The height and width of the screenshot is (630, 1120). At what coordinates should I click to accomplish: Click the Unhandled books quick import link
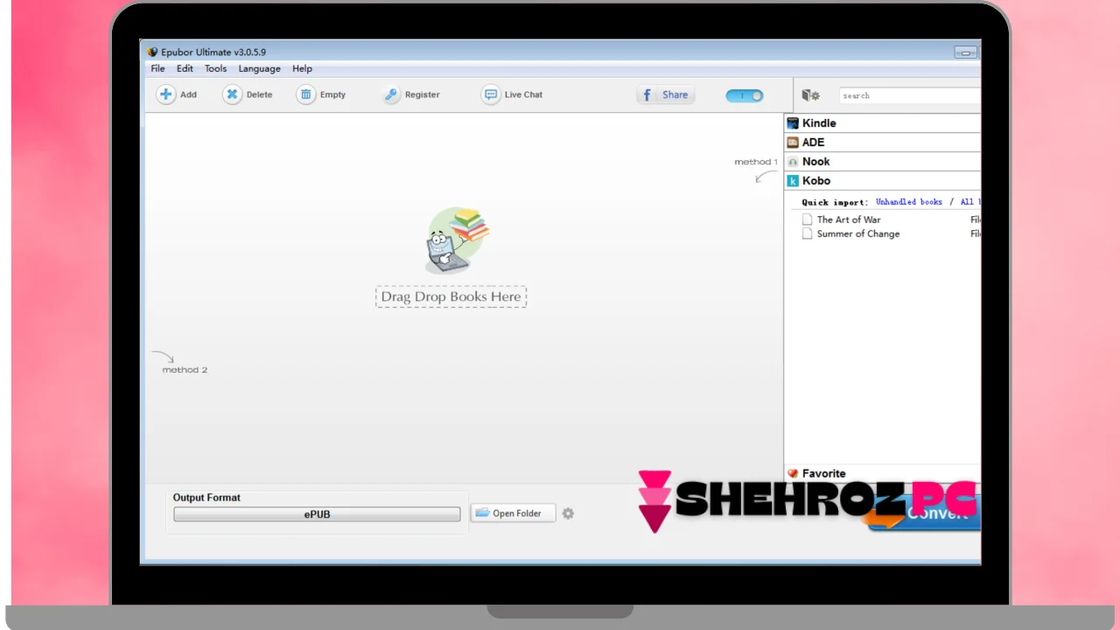click(909, 202)
